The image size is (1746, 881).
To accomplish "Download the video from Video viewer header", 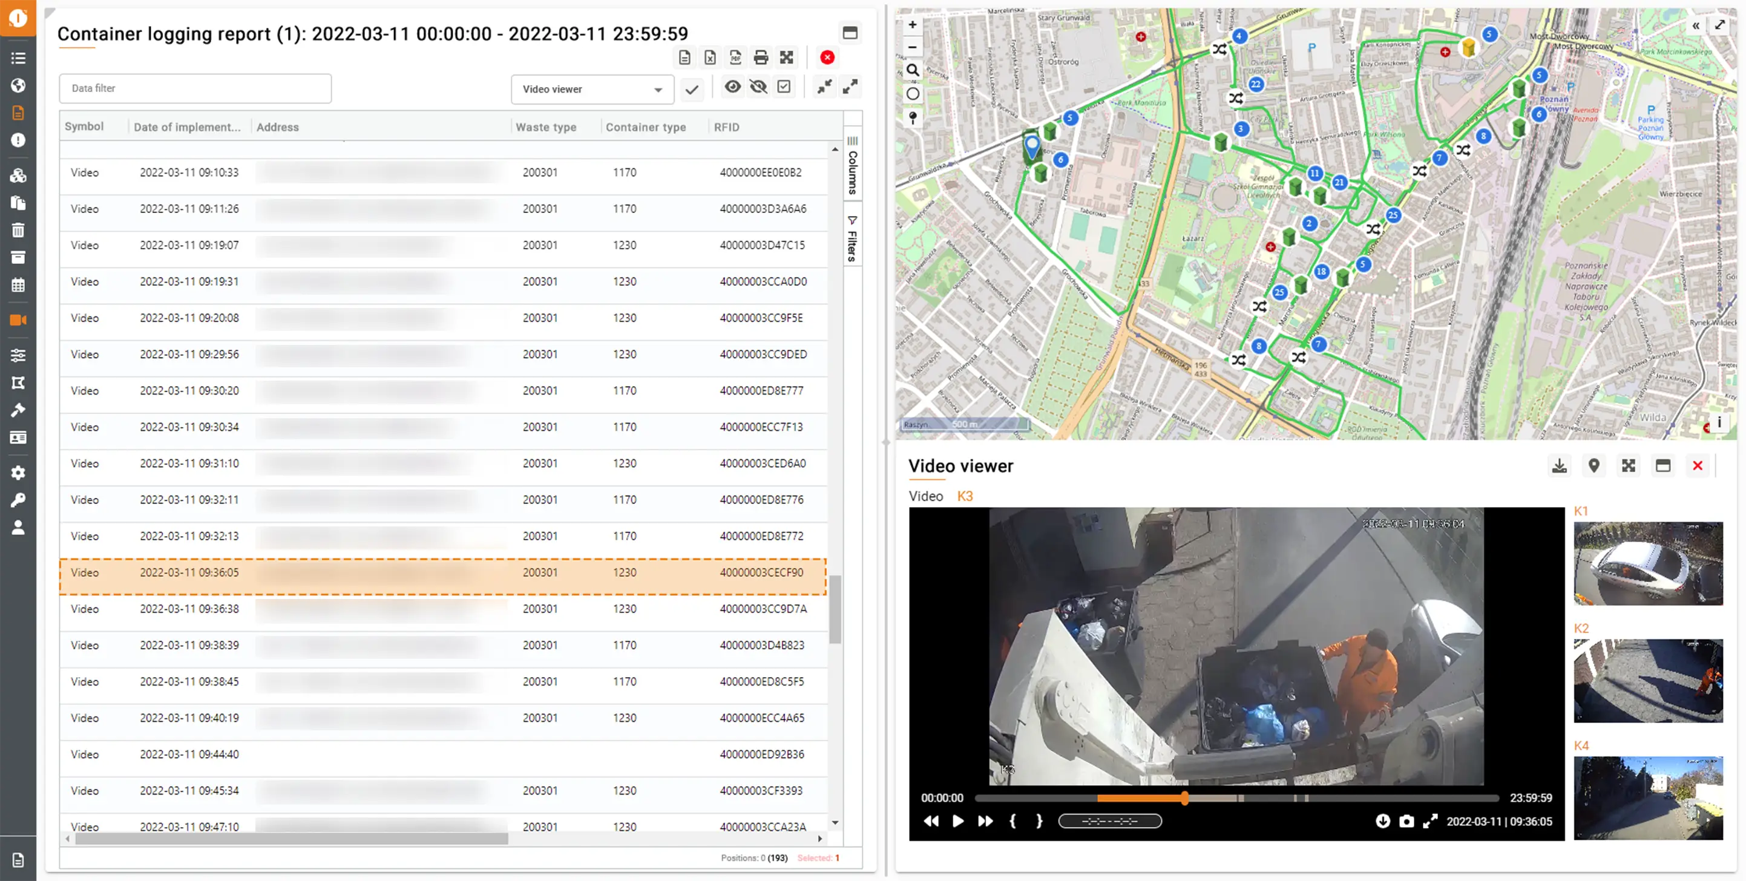I will pyautogui.click(x=1559, y=465).
